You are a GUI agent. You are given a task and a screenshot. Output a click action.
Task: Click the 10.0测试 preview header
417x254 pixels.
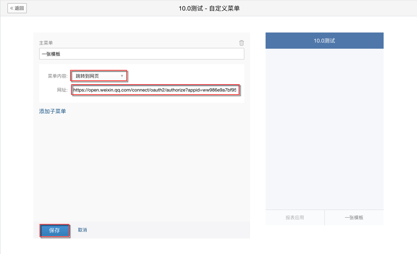tap(324, 41)
